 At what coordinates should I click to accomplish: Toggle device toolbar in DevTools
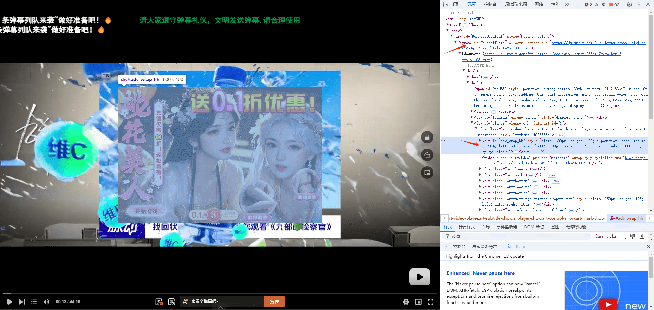point(455,4)
